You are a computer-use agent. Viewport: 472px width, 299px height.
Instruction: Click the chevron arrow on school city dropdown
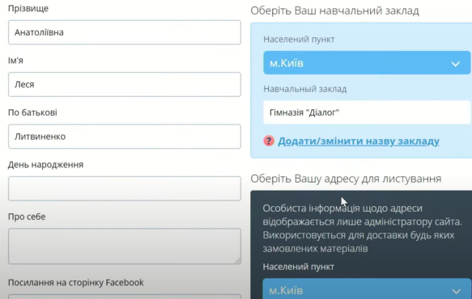click(x=456, y=63)
